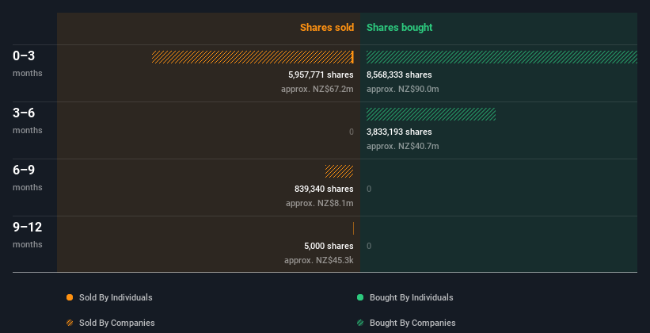Click the green Bought By Individuals legend dot

[360, 297]
